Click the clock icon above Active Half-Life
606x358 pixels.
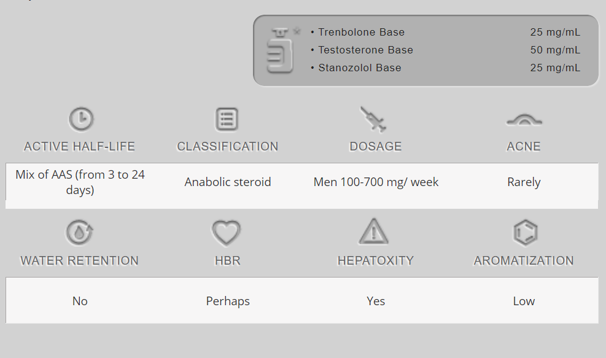coord(80,119)
